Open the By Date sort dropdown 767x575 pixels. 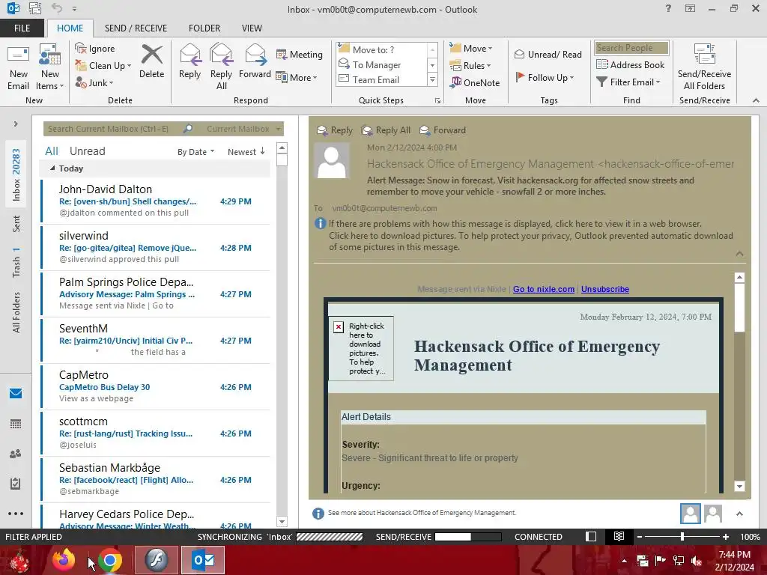point(195,151)
